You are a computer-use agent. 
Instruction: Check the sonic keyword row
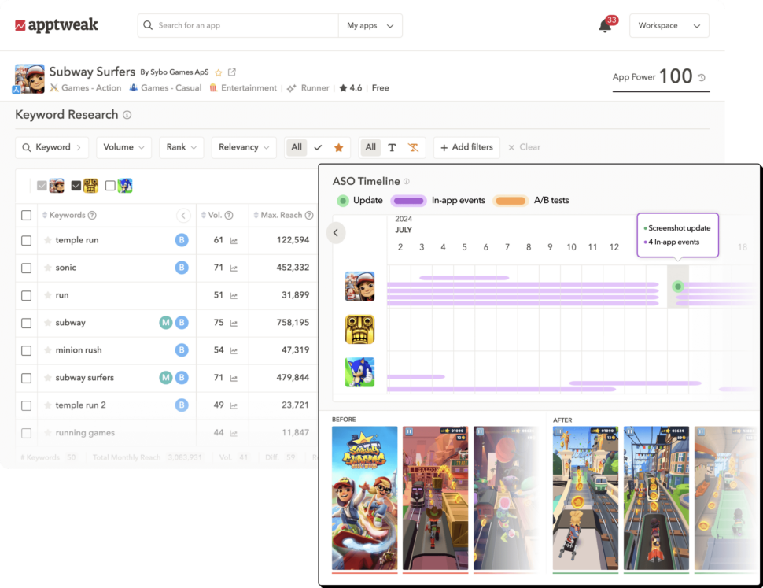click(26, 268)
